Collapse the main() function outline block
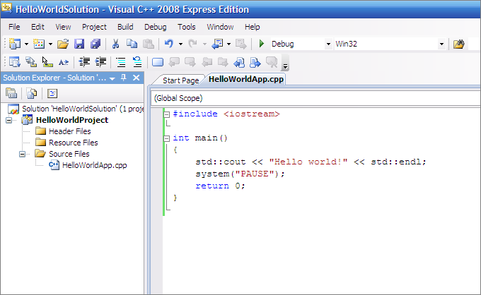 (166, 138)
